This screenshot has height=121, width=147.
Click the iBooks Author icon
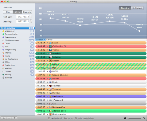[51, 114]
